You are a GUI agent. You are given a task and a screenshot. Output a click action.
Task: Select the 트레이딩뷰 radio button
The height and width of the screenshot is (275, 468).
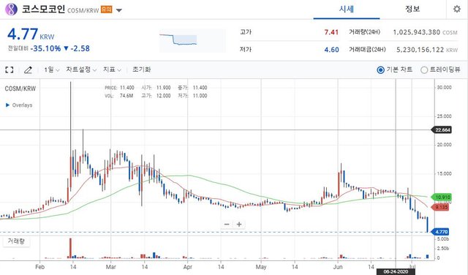[x=424, y=70]
